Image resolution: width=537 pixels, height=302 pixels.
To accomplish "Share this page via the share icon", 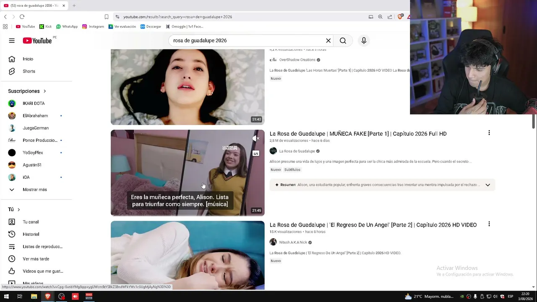I will (390, 17).
